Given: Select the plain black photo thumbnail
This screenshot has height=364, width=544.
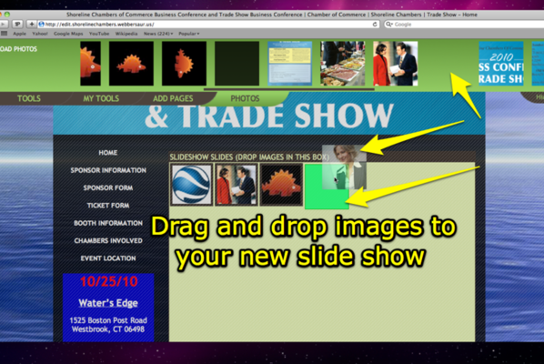Looking at the screenshot, I should (x=237, y=64).
